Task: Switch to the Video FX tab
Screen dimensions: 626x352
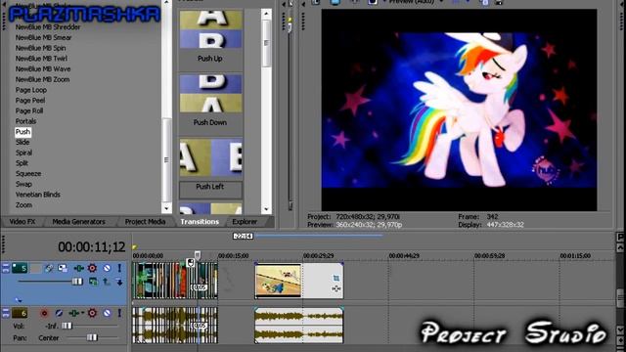Action: 22,222
